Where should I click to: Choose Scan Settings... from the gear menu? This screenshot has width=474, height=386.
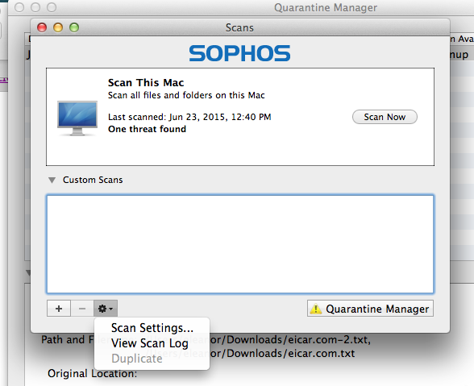[152, 328]
